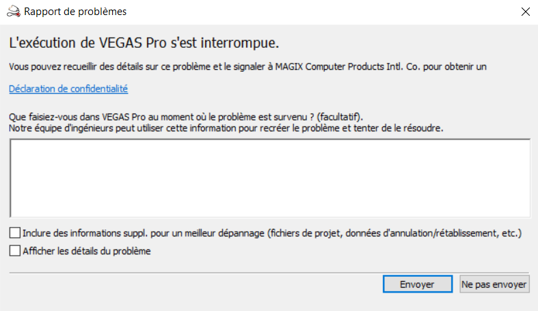Focus the problem description text box

[x=270, y=178]
